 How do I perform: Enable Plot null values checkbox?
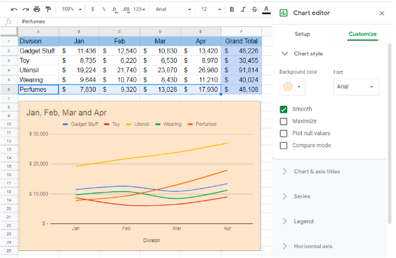click(283, 133)
